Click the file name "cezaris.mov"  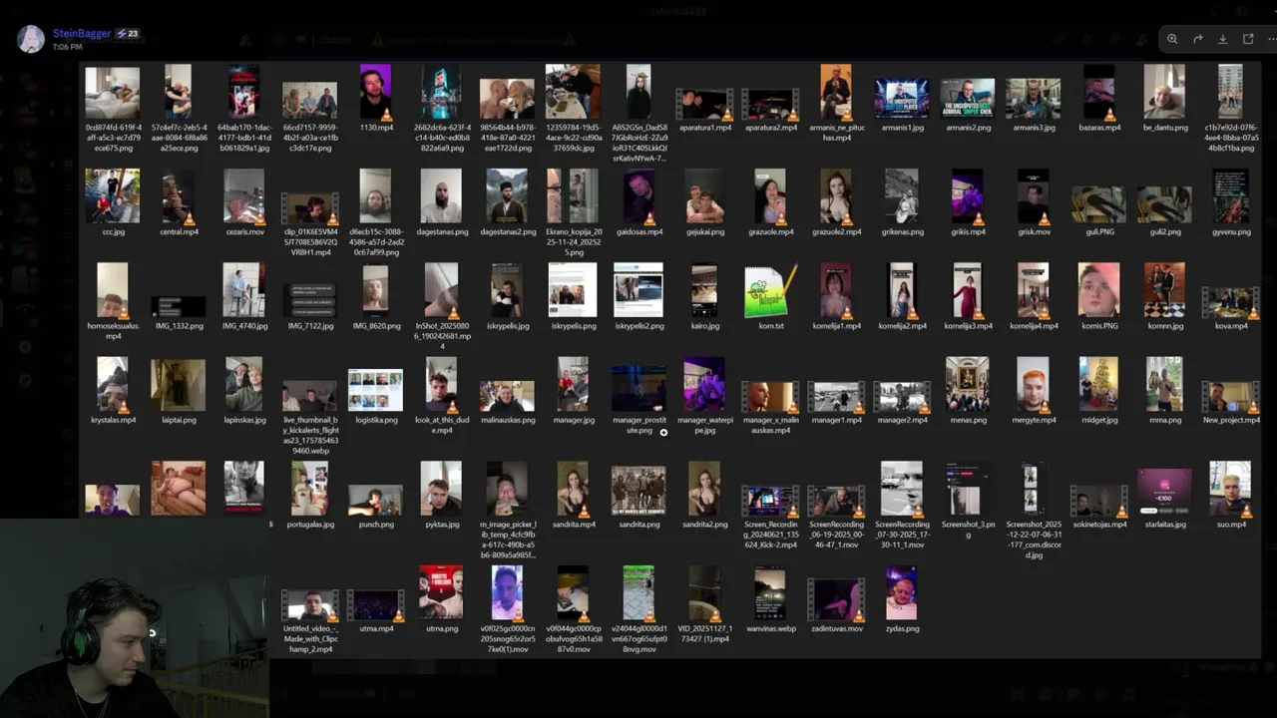(x=244, y=231)
